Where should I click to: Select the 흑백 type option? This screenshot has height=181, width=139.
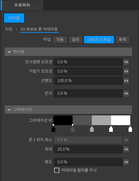(123, 39)
